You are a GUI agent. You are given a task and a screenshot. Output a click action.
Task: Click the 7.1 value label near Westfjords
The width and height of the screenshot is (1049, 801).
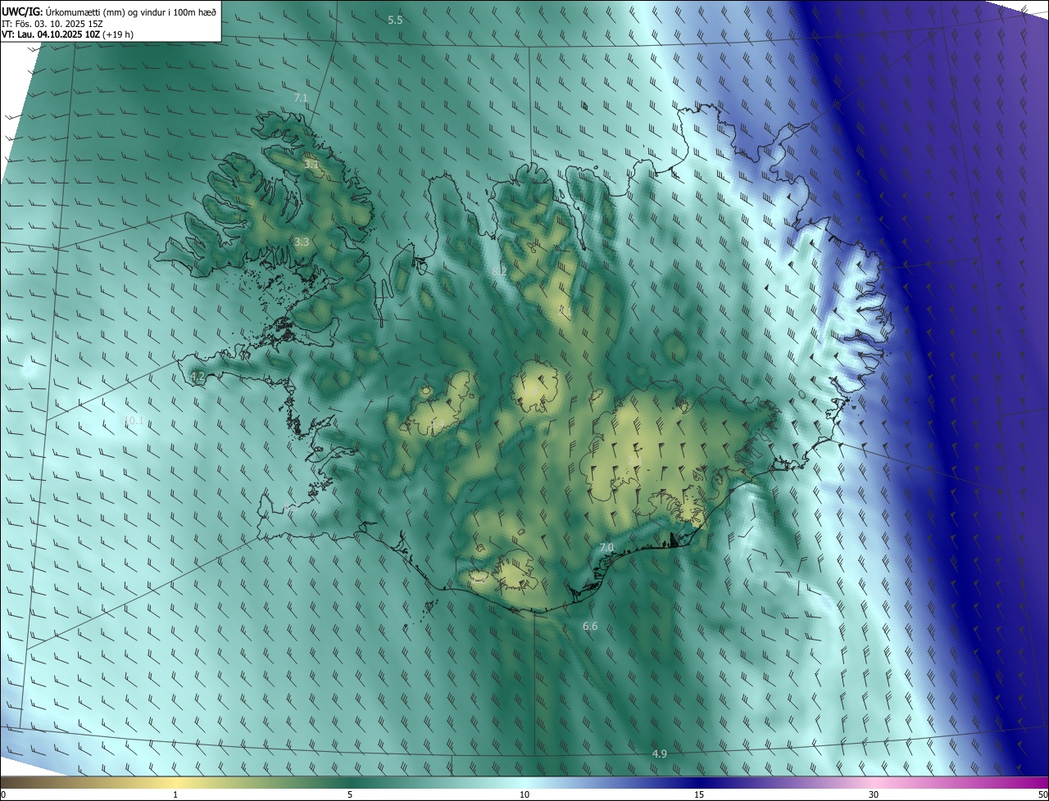pos(301,97)
